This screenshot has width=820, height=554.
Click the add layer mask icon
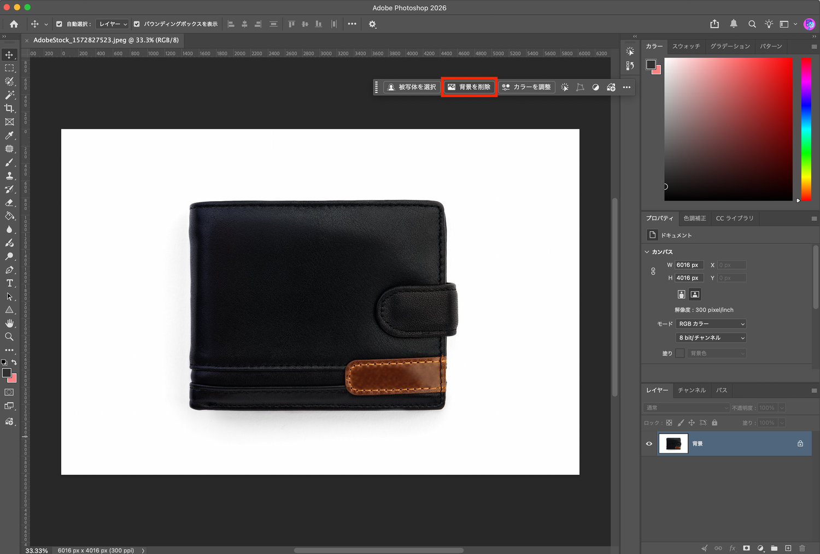tap(746, 548)
